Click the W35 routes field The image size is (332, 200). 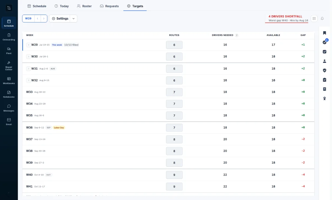174,116
